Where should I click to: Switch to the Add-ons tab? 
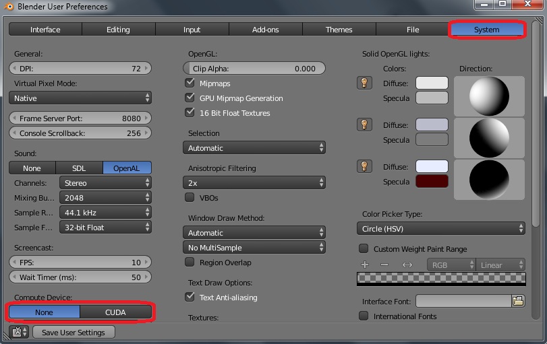[x=266, y=30]
